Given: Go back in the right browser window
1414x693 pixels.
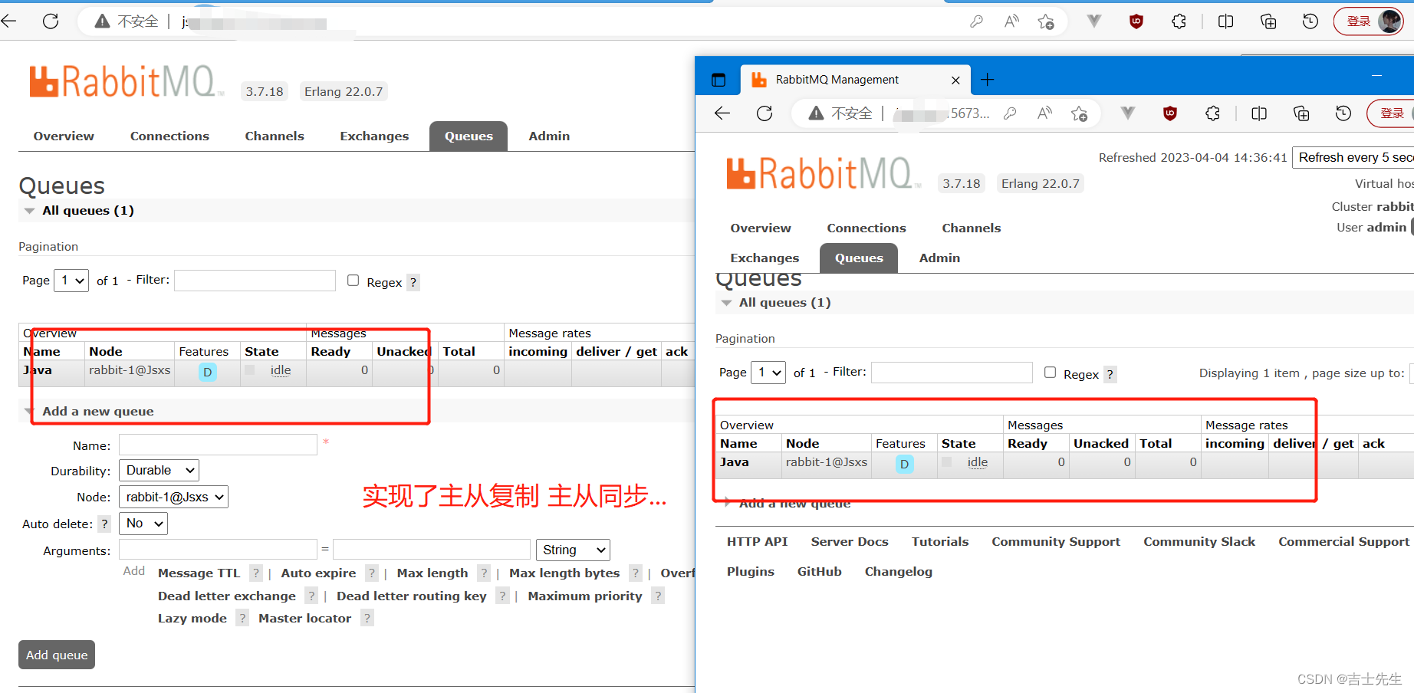Looking at the screenshot, I should 722,113.
